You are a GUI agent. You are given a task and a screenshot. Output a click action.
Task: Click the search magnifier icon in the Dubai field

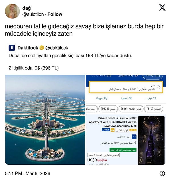coord(158,87)
